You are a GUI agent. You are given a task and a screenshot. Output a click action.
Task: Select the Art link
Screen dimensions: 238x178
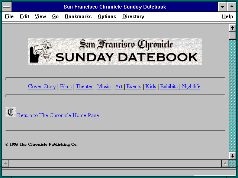click(119, 86)
